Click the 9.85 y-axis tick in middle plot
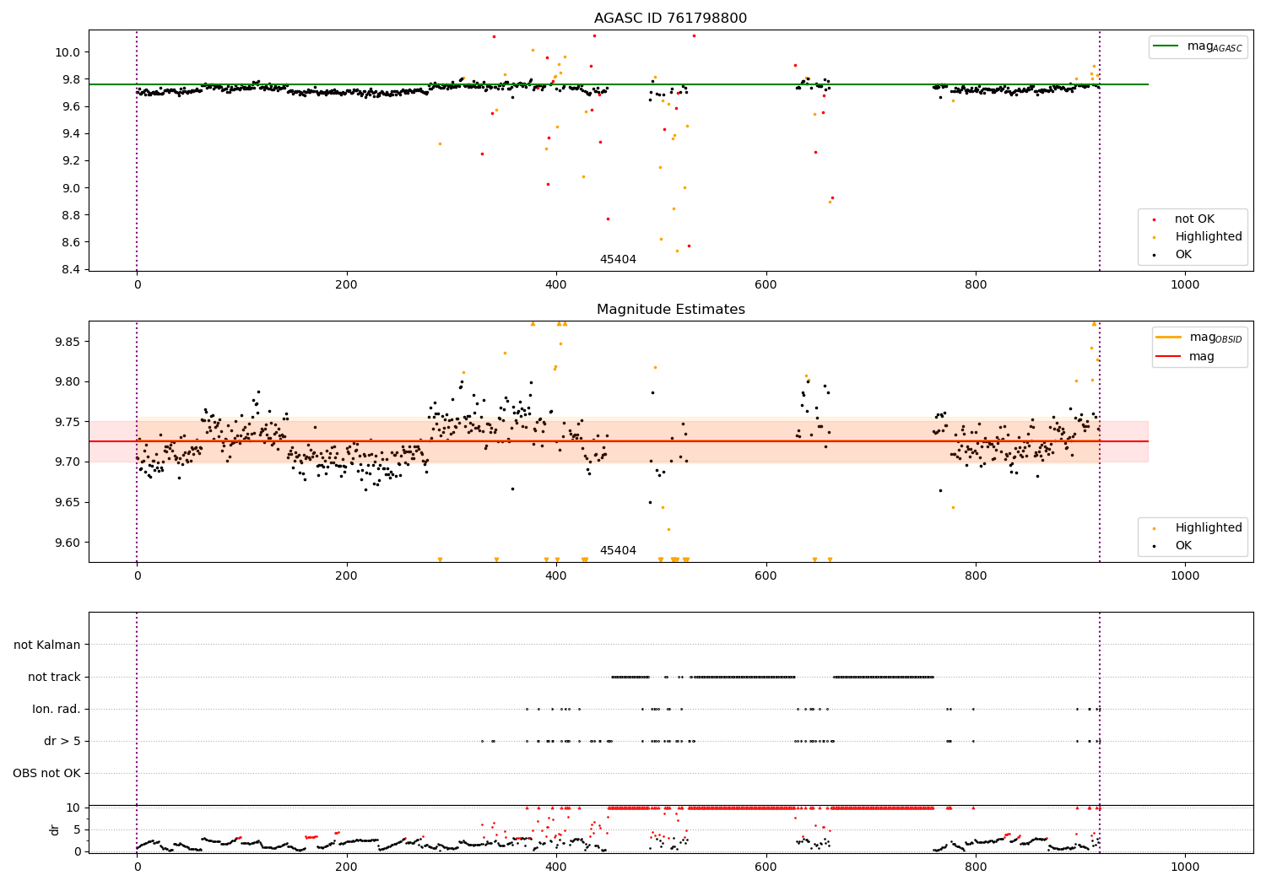 click(x=68, y=342)
